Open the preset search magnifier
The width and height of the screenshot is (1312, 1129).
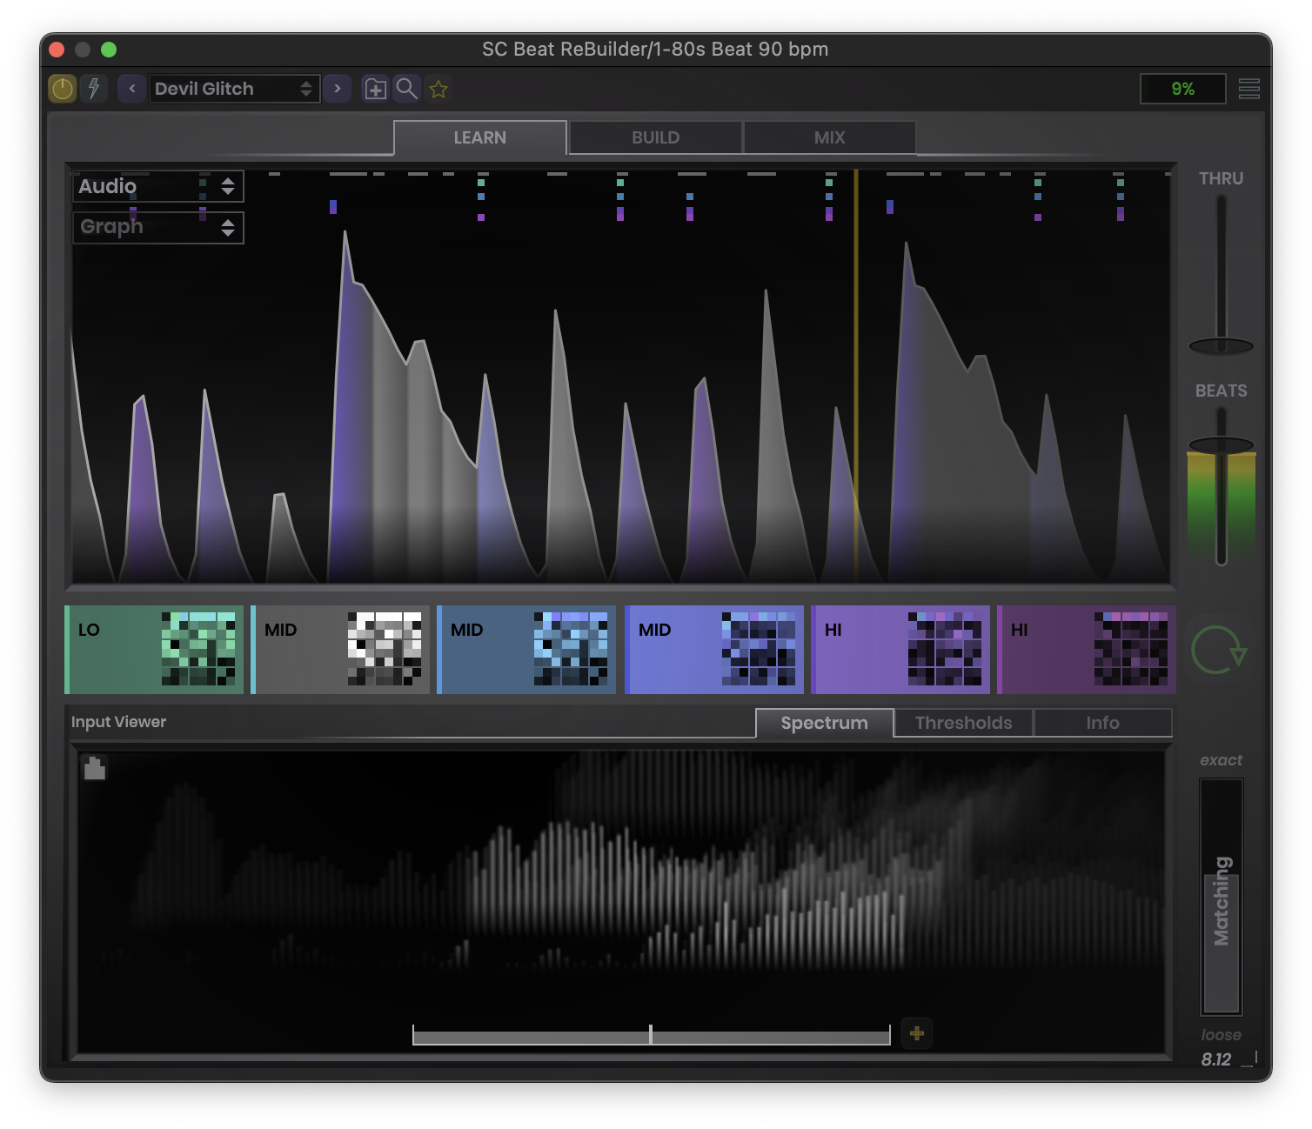(406, 89)
